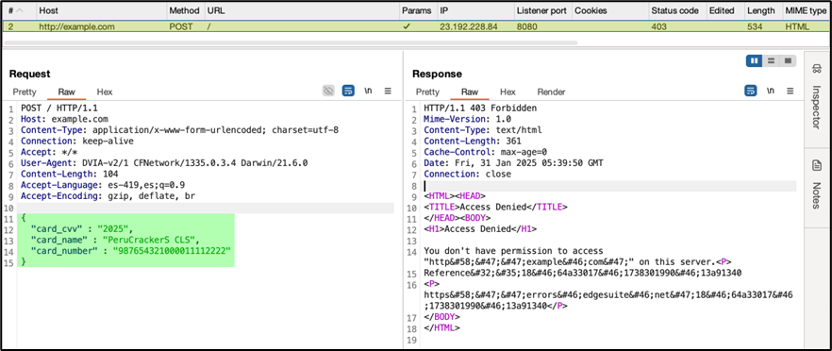Toggle word wrap icon in Response panel
The image size is (832, 351).
tap(751, 91)
